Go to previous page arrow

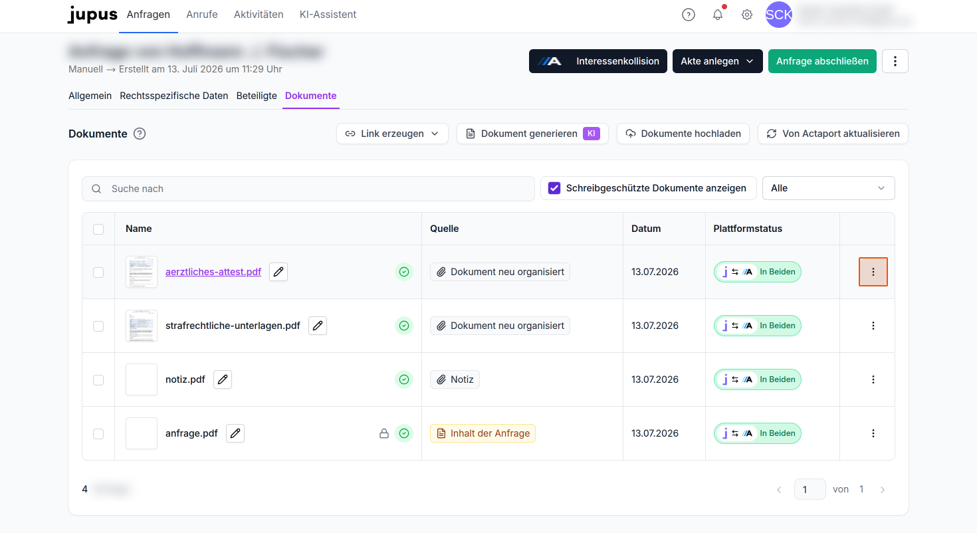point(779,490)
